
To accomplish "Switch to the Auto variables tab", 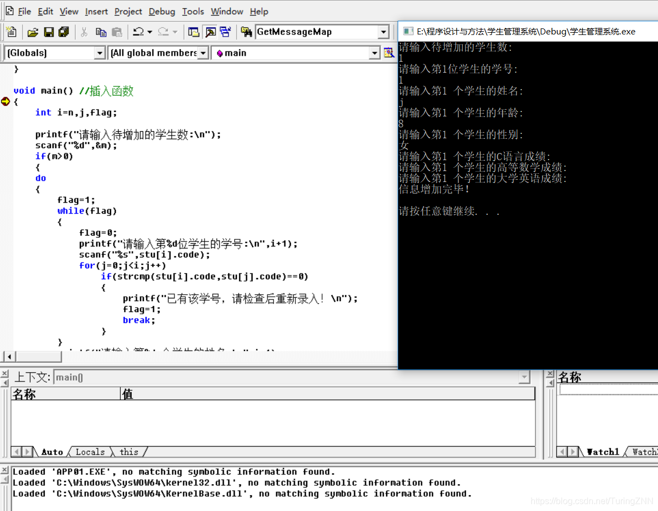I will click(x=51, y=452).
